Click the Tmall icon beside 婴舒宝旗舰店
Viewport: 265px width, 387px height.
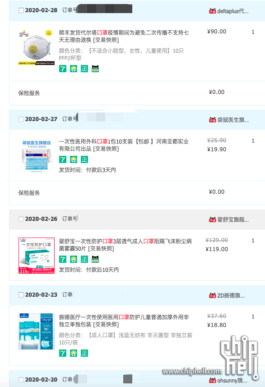(x=213, y=219)
